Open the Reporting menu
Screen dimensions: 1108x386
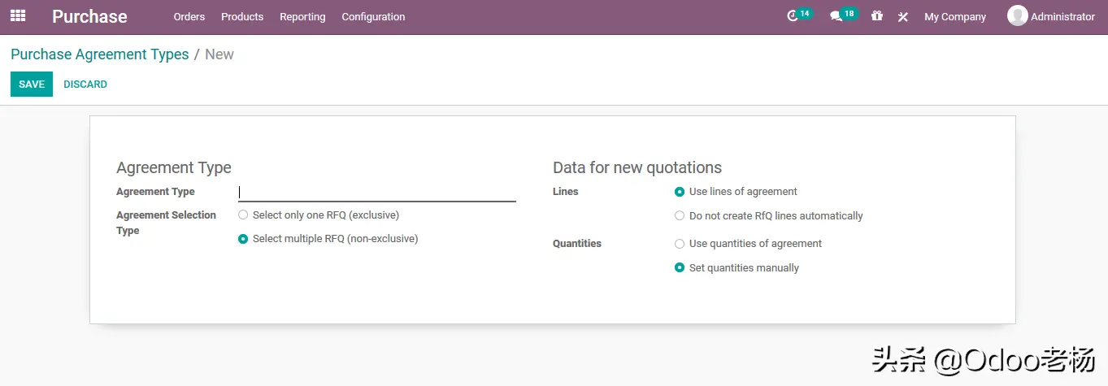302,17
